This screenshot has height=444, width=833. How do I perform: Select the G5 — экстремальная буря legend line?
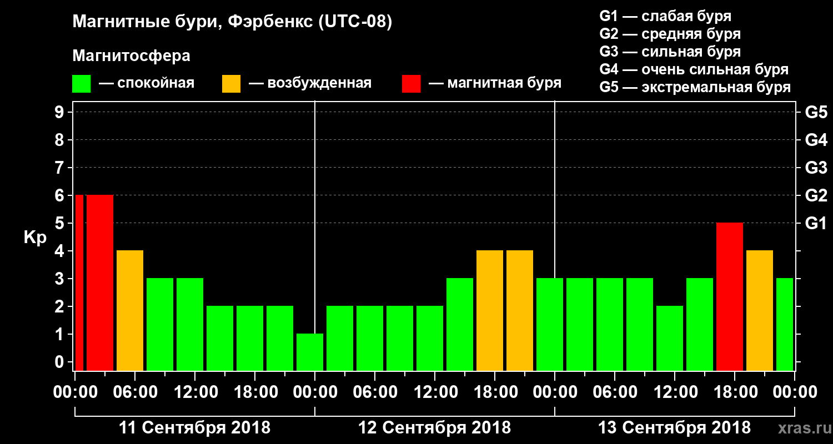tap(695, 88)
